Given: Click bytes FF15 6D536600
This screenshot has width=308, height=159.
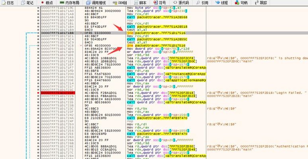Looking at the screenshot, I should pyautogui.click(x=98, y=102).
